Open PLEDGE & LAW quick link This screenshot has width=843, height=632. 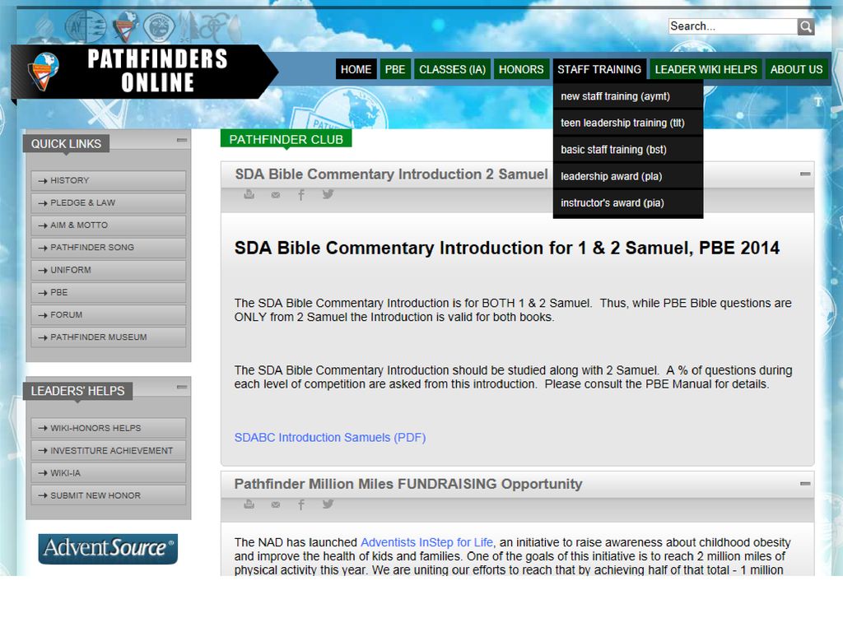point(108,203)
